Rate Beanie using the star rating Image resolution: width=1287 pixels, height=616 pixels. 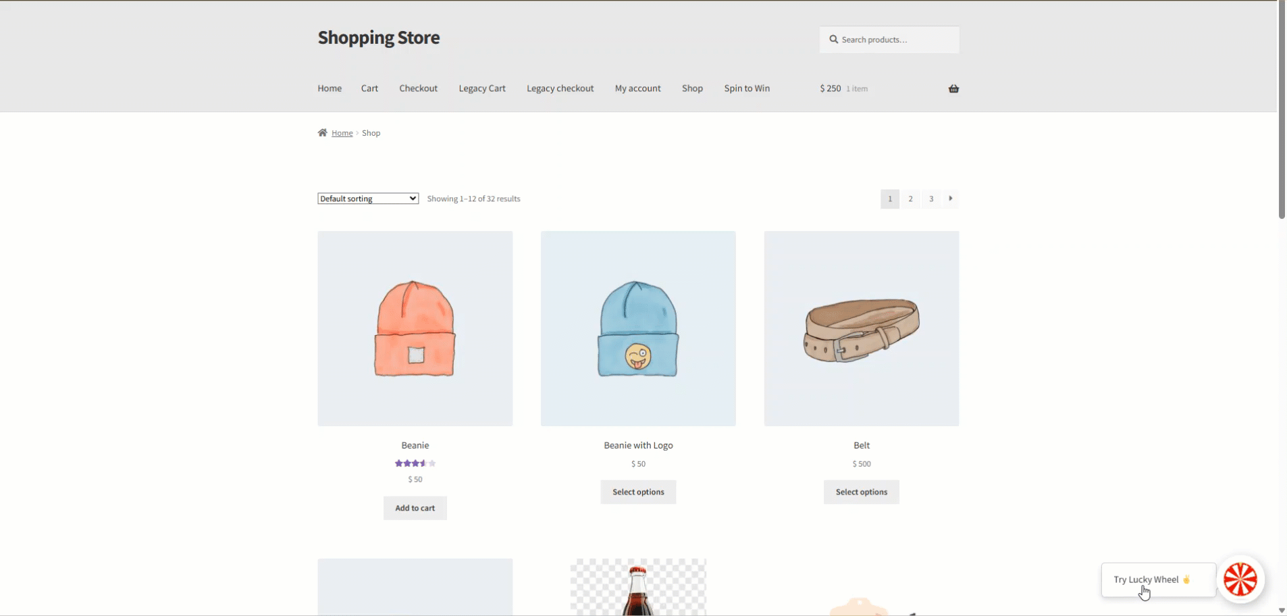coord(415,463)
